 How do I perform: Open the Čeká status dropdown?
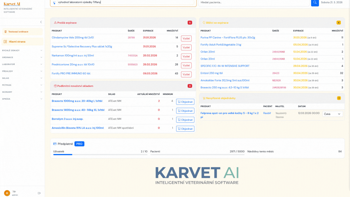[332, 114]
